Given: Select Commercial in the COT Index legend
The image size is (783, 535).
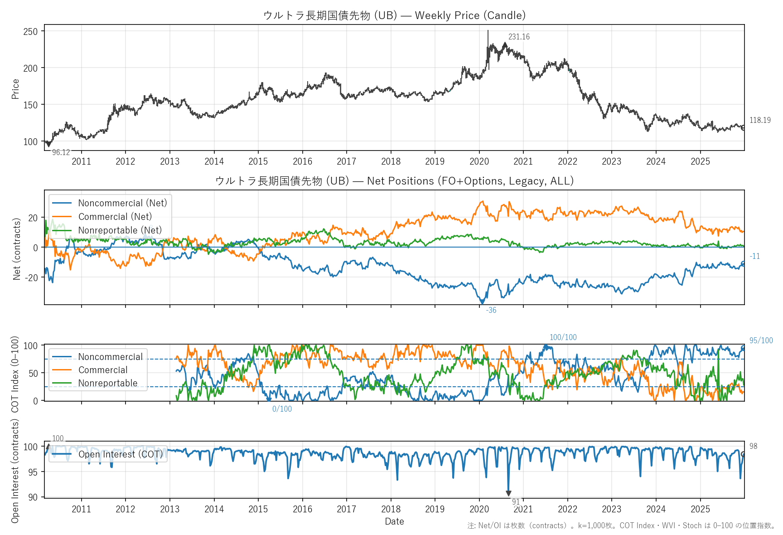Looking at the screenshot, I should (103, 370).
